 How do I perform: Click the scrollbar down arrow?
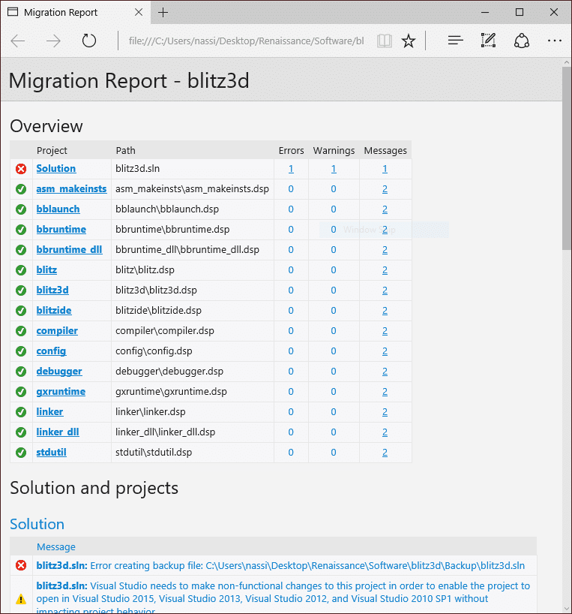click(567, 609)
